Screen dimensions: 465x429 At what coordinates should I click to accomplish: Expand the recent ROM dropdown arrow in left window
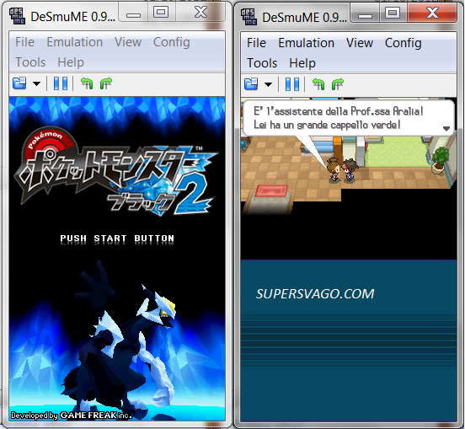[x=36, y=83]
